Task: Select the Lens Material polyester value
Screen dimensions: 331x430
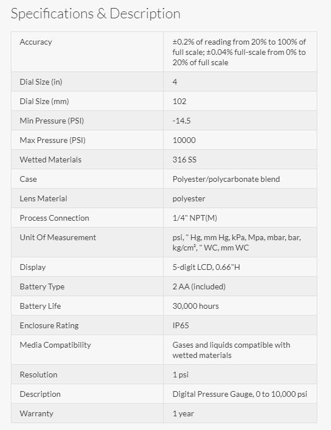Action: point(189,199)
